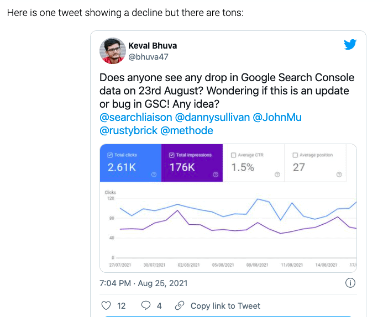Enable the Average position checkbox

coord(295,155)
